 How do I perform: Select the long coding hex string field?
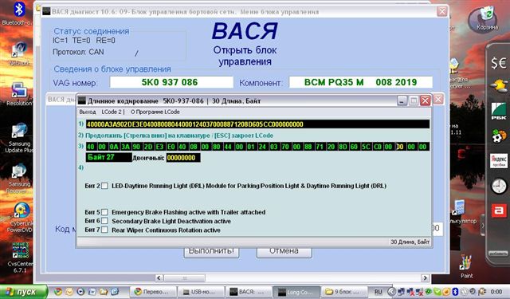[x=257, y=124]
